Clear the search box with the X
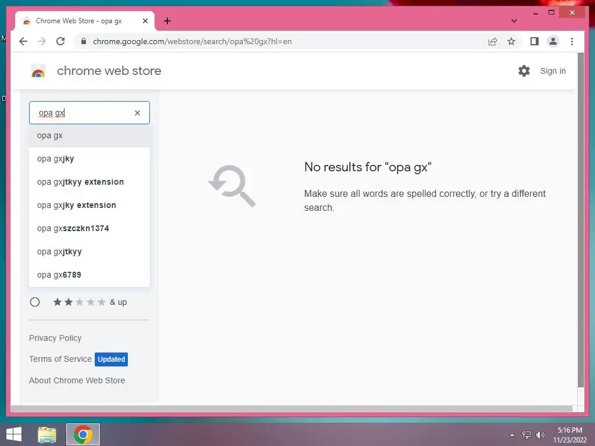Image resolution: width=595 pixels, height=446 pixels. [137, 113]
